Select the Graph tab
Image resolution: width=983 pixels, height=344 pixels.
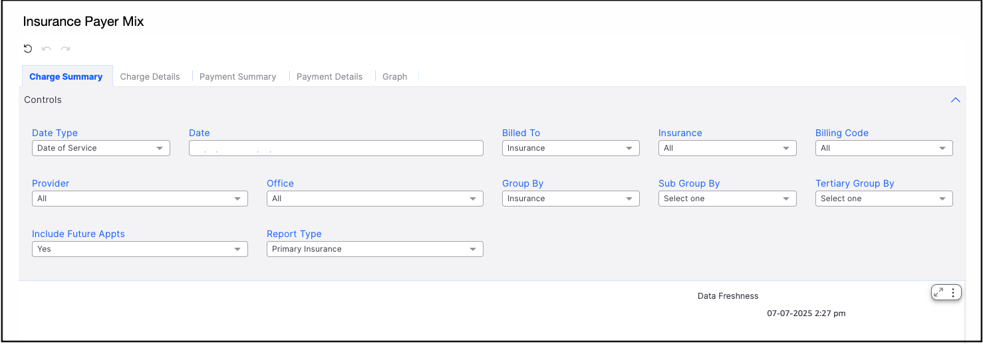click(394, 76)
